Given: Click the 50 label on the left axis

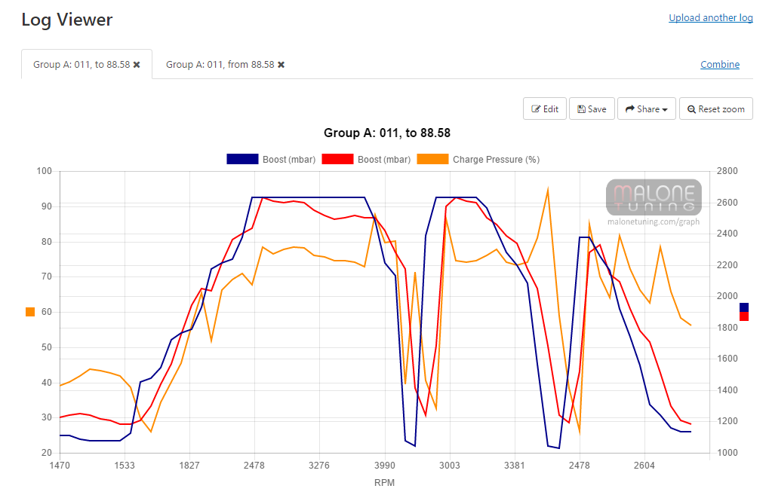Looking at the screenshot, I should point(47,347).
